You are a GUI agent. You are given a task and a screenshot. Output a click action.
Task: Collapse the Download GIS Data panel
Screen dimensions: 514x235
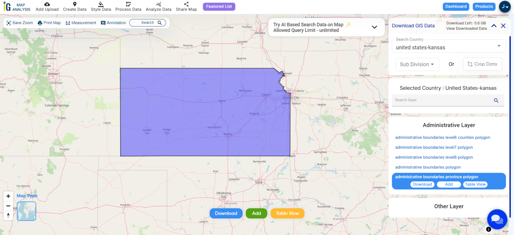click(x=494, y=25)
